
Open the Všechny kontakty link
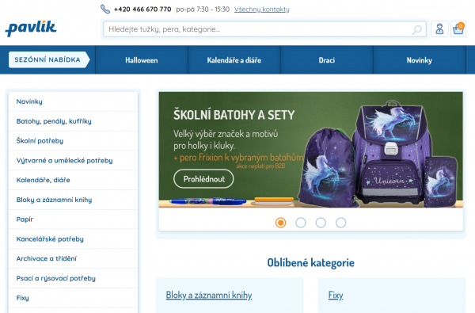click(262, 10)
